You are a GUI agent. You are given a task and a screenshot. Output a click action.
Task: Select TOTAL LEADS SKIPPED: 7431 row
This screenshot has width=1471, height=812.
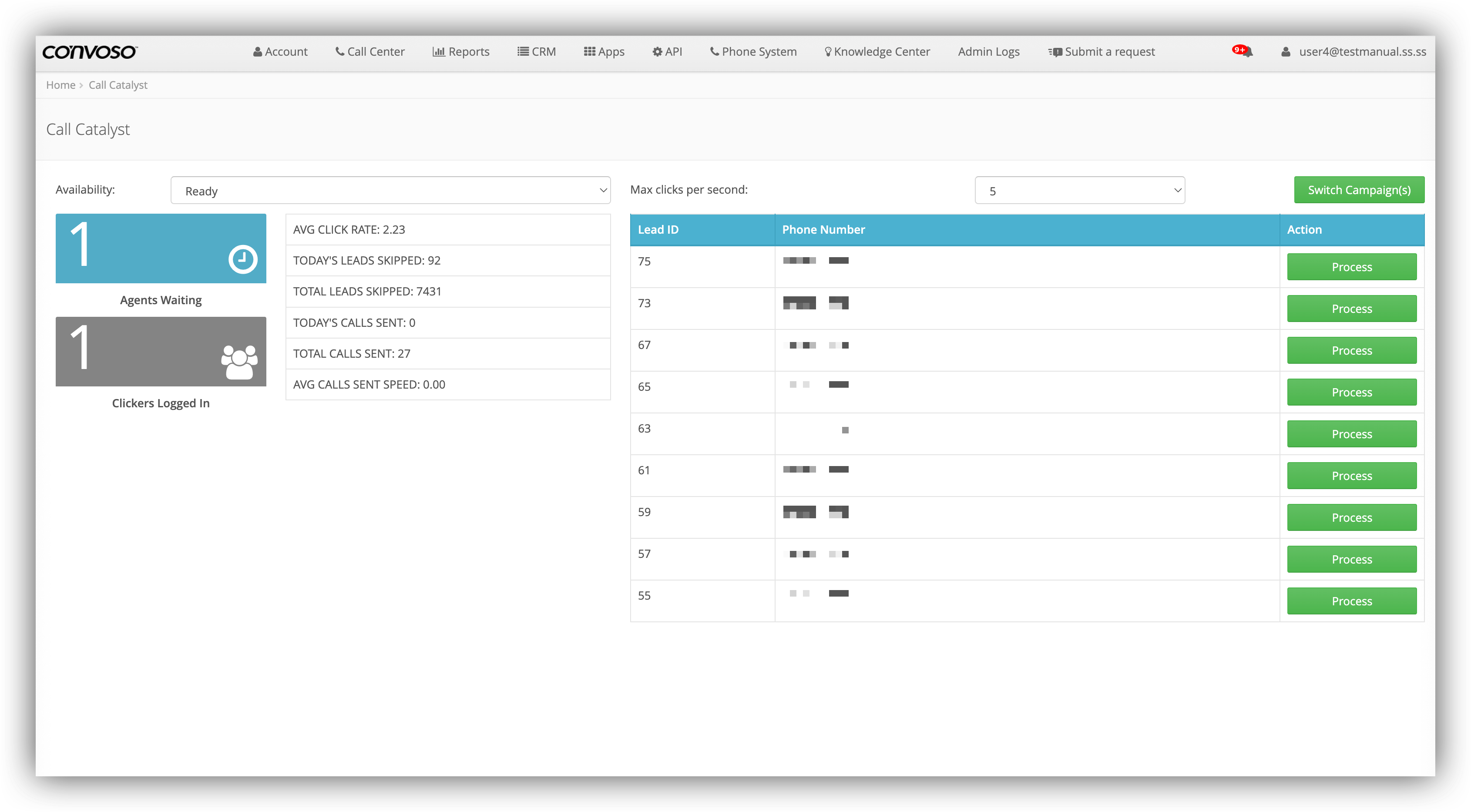(x=448, y=291)
